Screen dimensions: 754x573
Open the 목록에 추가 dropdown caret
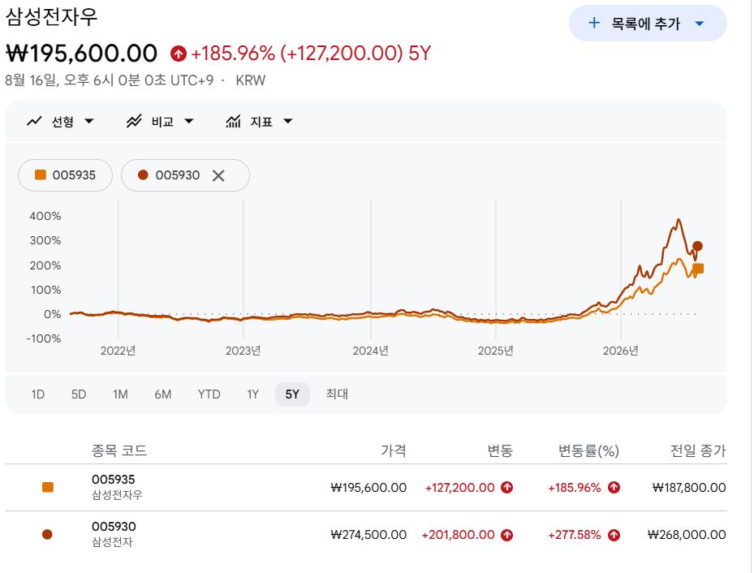tap(700, 23)
